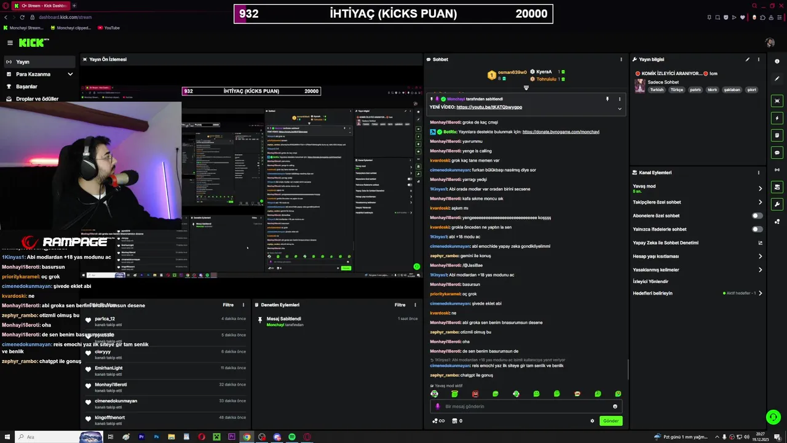
Task: Switch to Stream - Kick Dashboard browser tab
Action: coord(40,6)
